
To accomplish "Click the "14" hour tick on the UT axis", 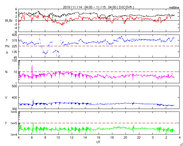I will pos(85,138).
